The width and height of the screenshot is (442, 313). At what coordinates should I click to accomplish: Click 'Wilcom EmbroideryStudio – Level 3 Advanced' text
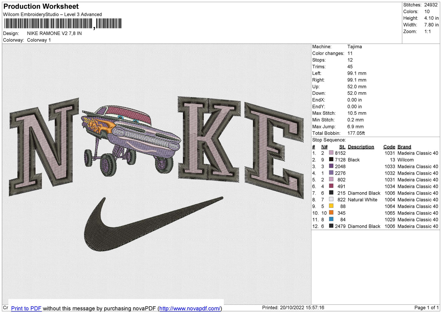tap(52, 14)
